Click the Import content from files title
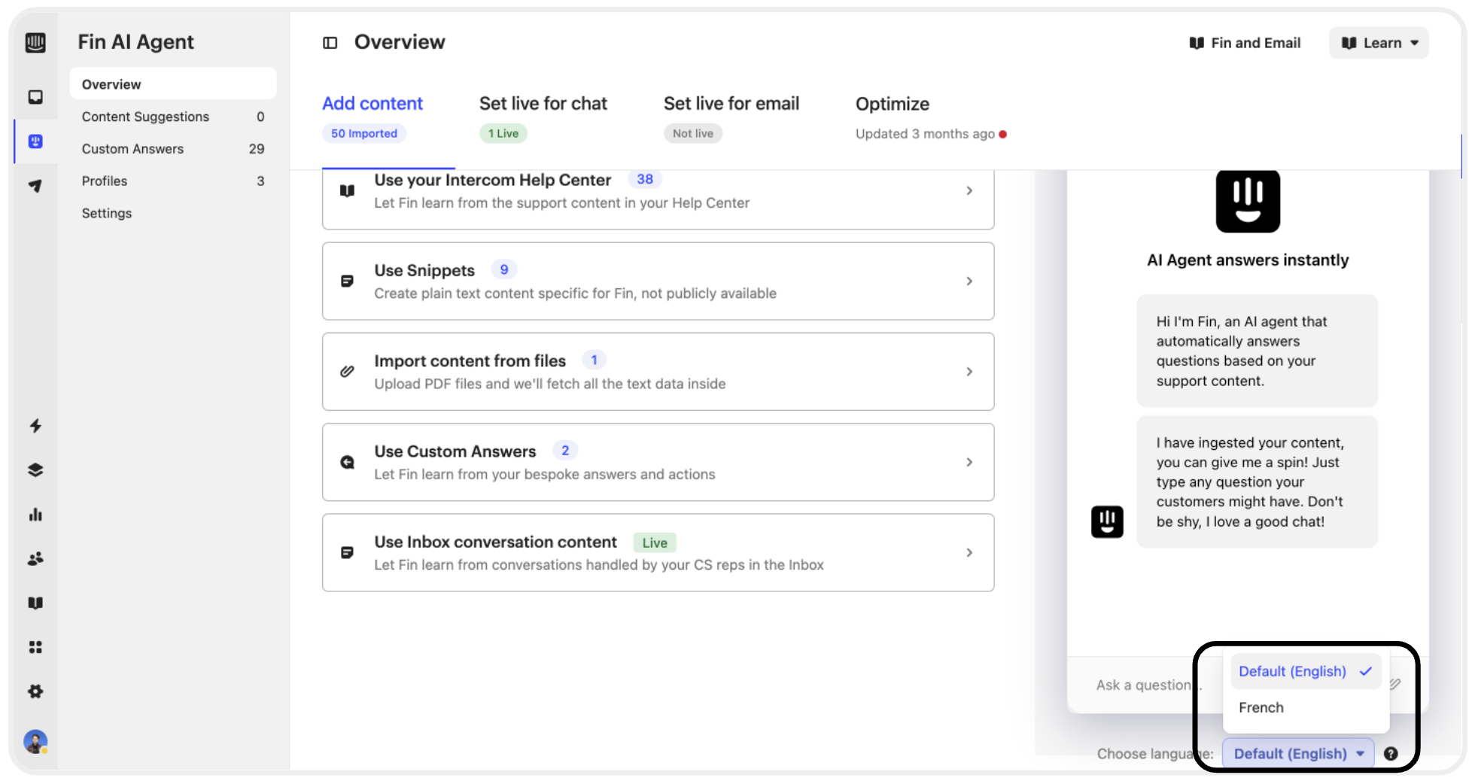 470,361
